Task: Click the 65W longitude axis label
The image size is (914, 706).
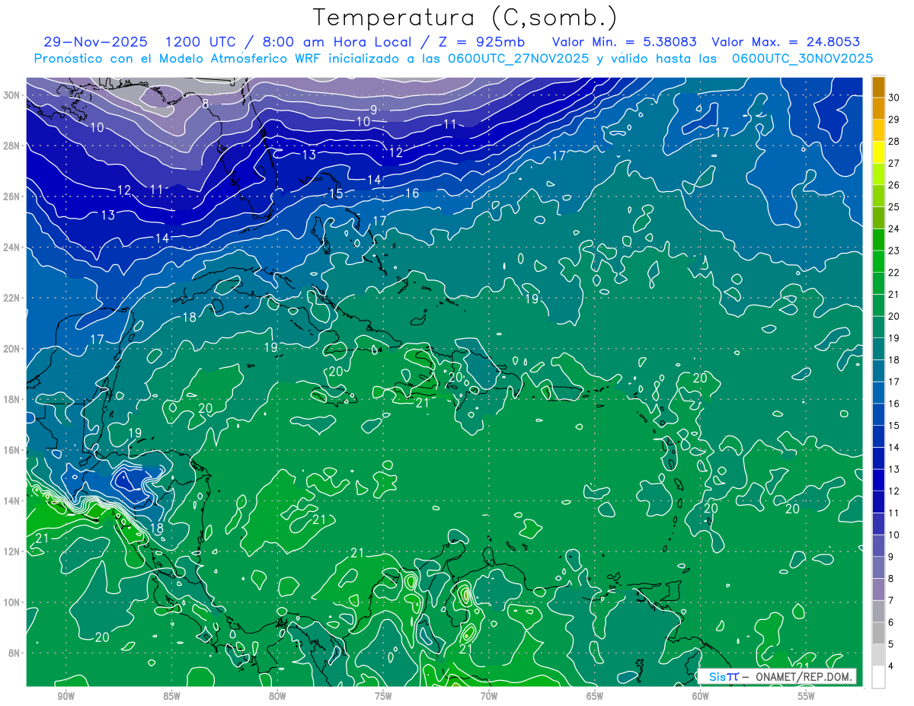Action: pos(595,696)
